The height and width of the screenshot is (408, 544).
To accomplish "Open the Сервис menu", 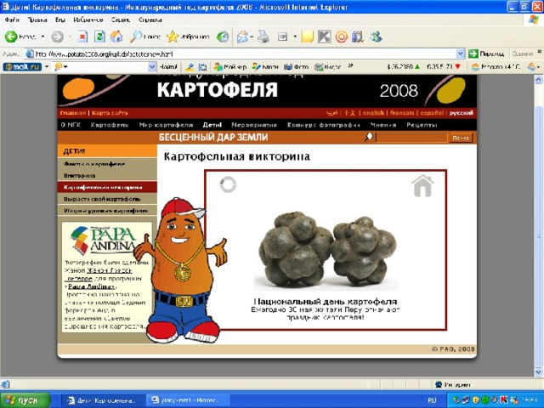I will pyautogui.click(x=121, y=20).
